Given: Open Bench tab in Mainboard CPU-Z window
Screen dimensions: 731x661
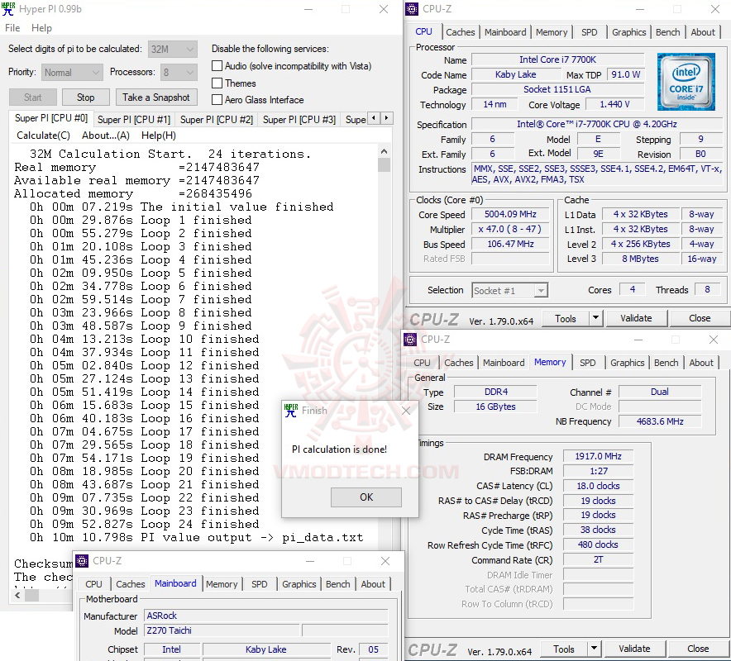Looking at the screenshot, I should pyautogui.click(x=338, y=584).
